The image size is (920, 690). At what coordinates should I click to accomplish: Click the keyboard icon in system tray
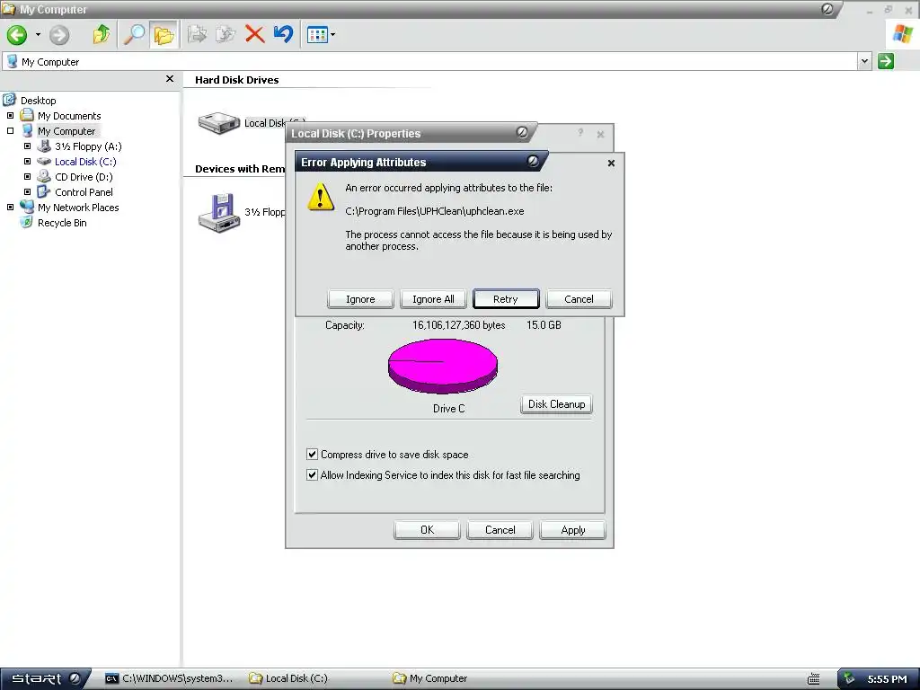814,679
